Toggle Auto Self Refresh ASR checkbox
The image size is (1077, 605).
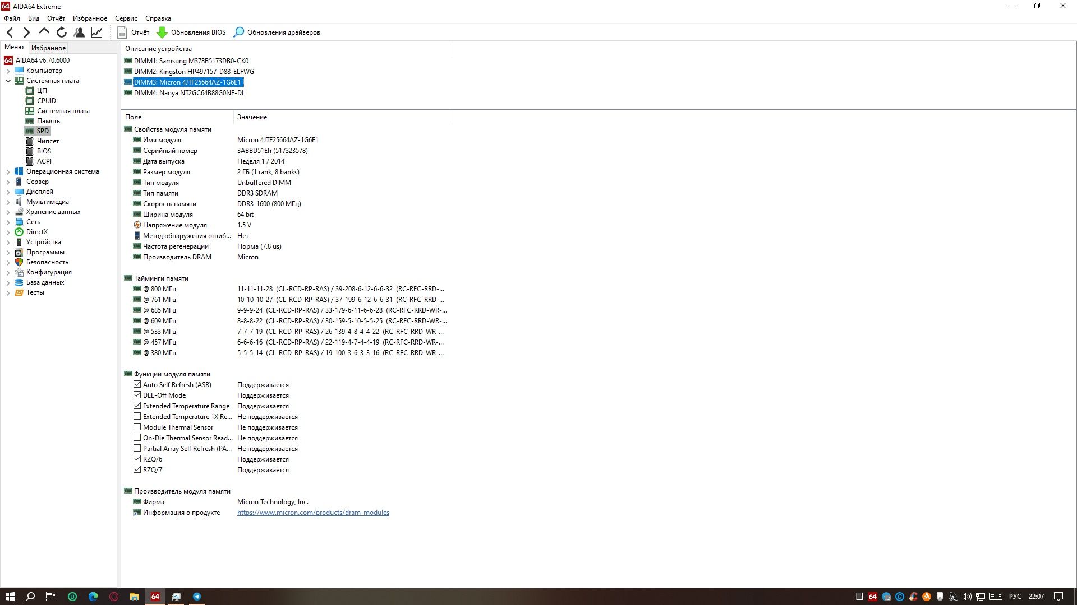point(137,384)
